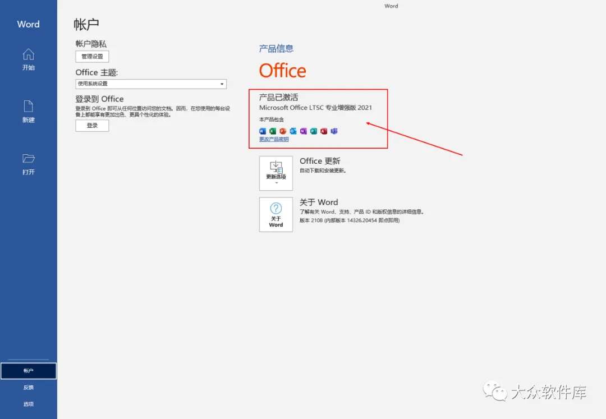
Task: Open the 开始 (Home) sidebar item
Action: pyautogui.click(x=28, y=59)
